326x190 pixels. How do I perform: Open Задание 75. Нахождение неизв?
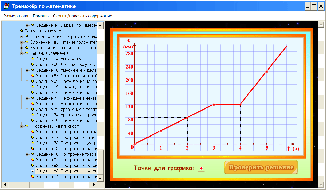click(66, 120)
